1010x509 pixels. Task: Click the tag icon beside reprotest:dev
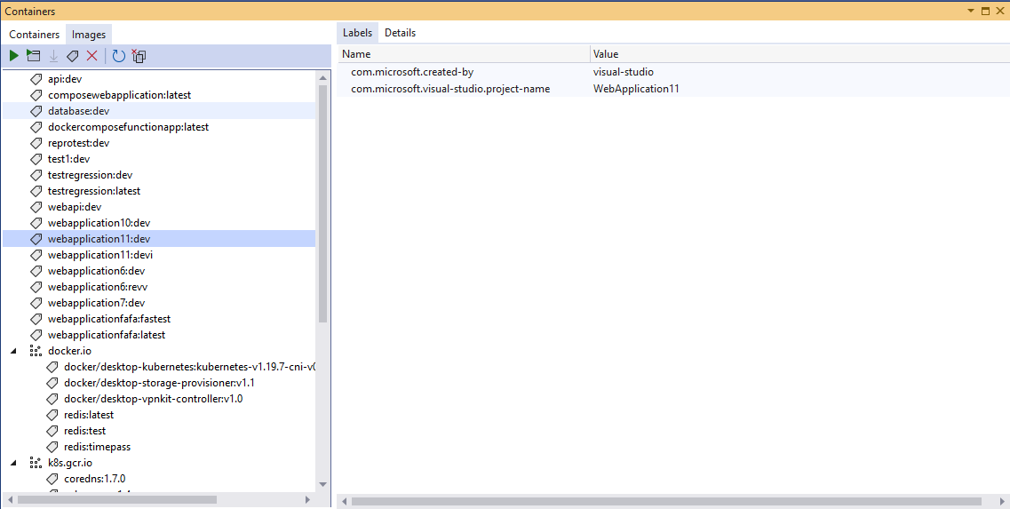point(36,143)
